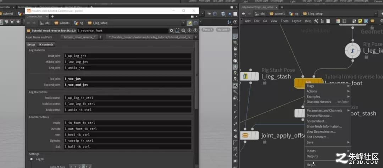The image size is (383, 168).
Task: Switch the network editor to tree list view icon
Action: coord(322,21)
